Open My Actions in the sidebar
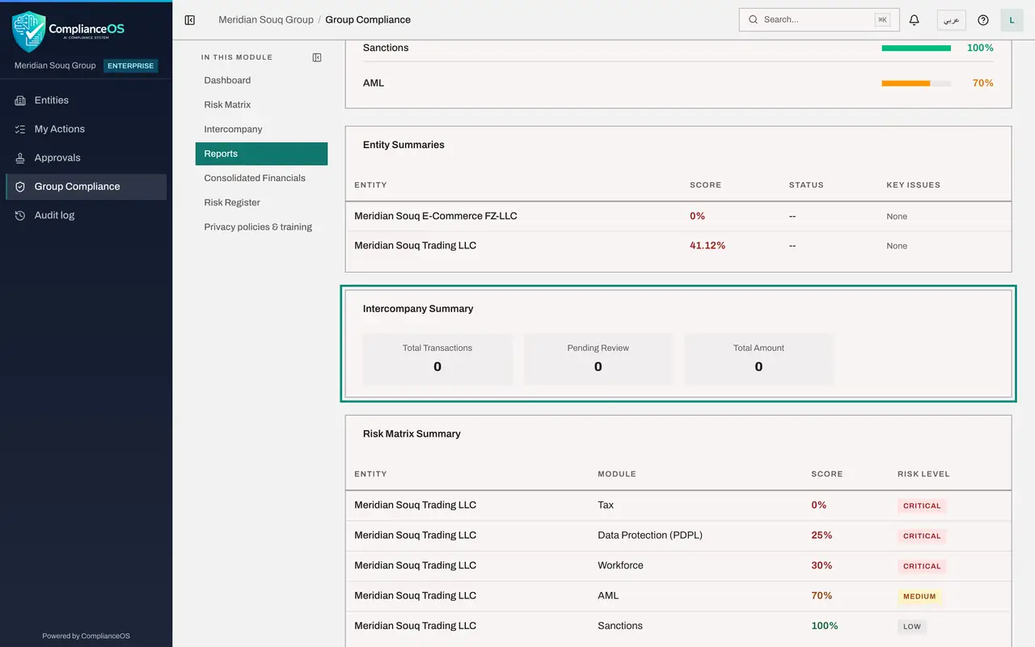Viewport: 1035px width, 647px height. tap(86, 129)
